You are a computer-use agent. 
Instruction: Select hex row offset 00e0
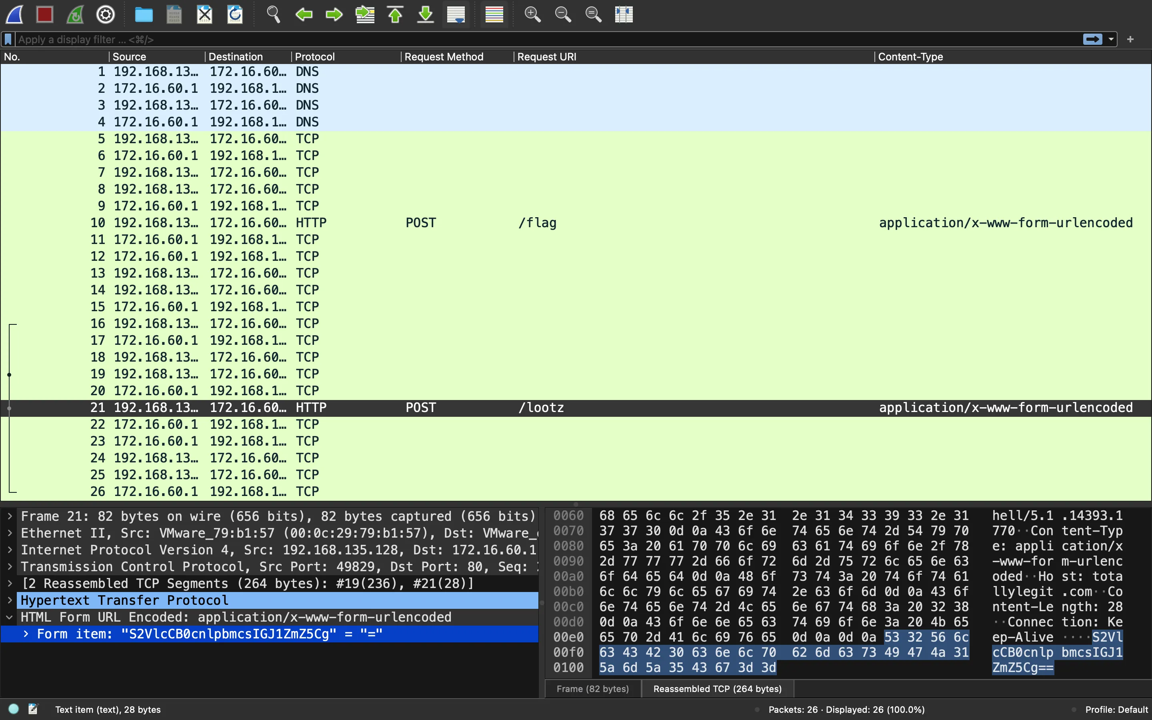click(x=568, y=637)
